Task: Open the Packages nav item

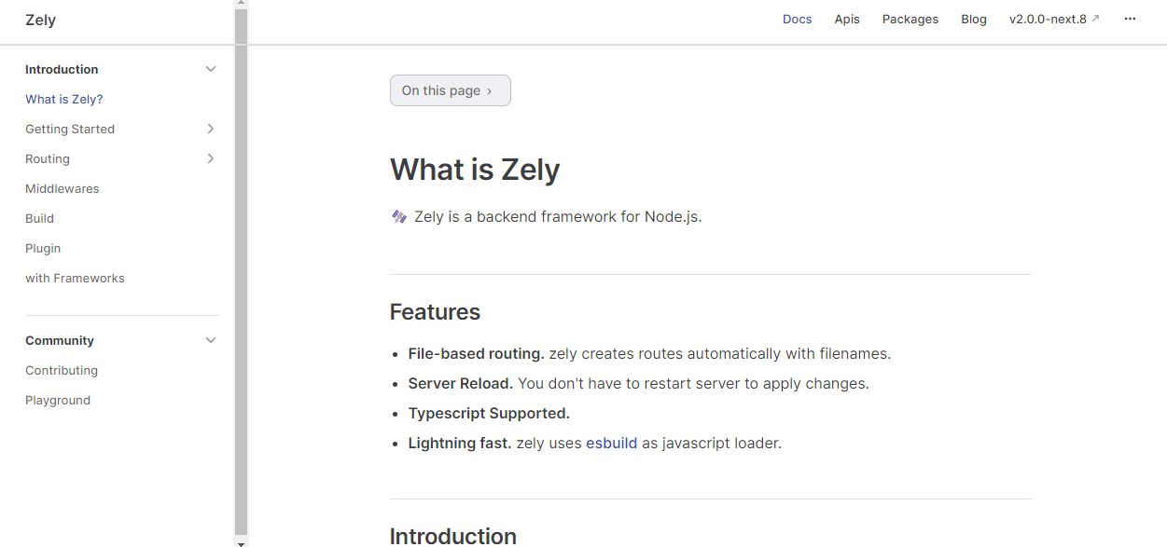Action: point(910,19)
